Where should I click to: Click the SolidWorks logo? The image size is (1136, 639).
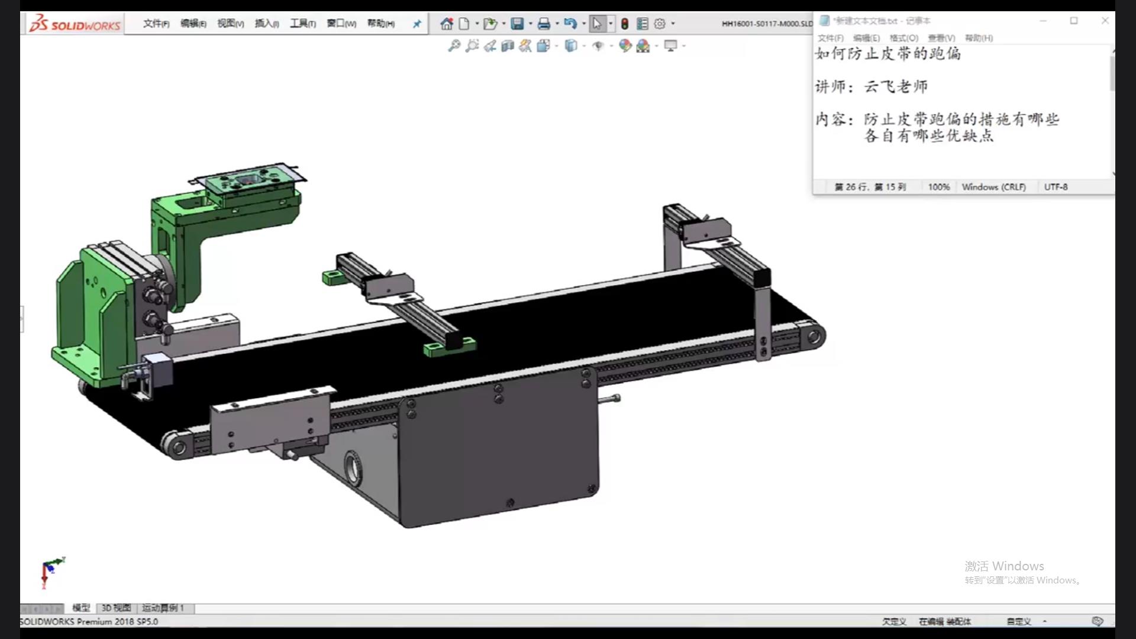coord(75,24)
